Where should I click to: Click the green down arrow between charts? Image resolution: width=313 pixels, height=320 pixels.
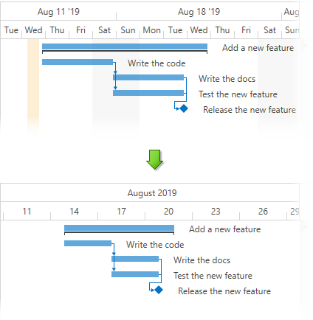point(154,159)
